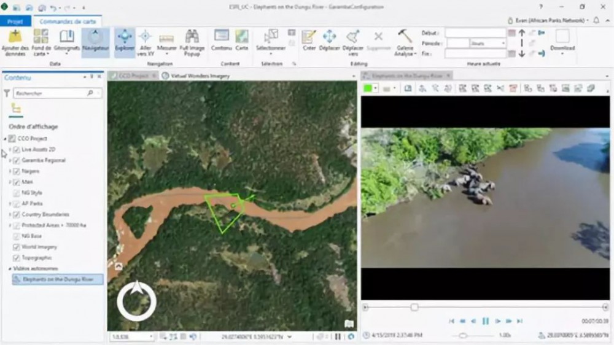
Task: Click the up arrow in Heure actuelle group
Action: (x=521, y=33)
